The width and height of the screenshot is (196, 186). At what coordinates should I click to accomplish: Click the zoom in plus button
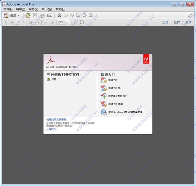click(52, 23)
